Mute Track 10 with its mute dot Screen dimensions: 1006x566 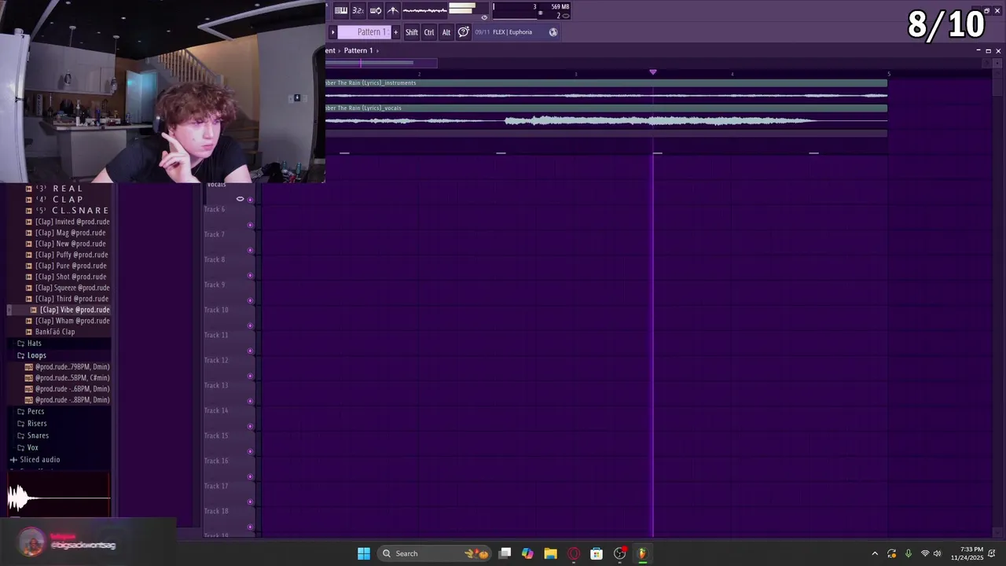[251, 325]
